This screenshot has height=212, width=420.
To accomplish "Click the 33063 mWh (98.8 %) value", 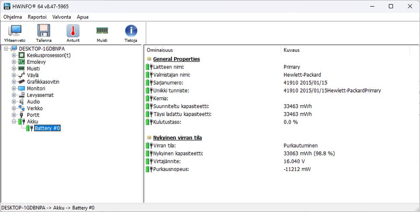I will click(309, 154).
